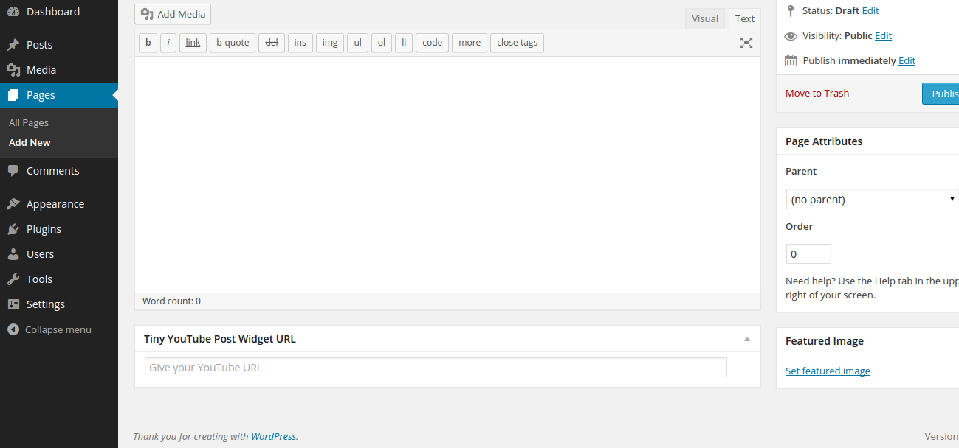Click the Publish button

coord(941,94)
